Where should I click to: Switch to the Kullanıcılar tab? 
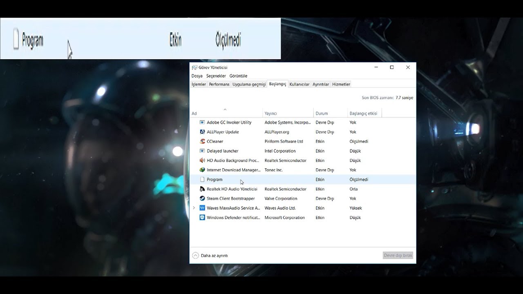(299, 84)
